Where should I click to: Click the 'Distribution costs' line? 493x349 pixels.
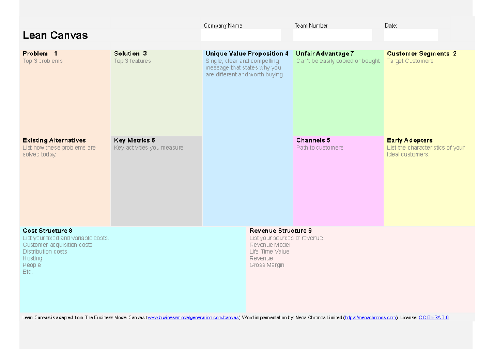click(x=45, y=252)
